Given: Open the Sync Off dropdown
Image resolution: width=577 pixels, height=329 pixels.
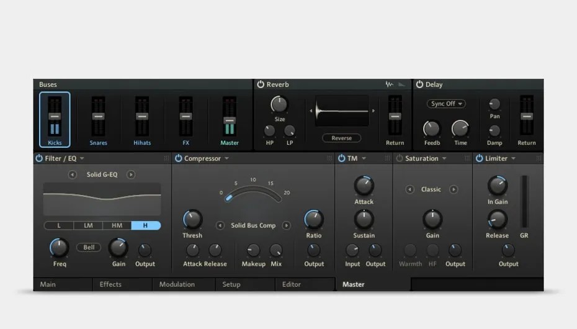Looking at the screenshot, I should [x=445, y=104].
